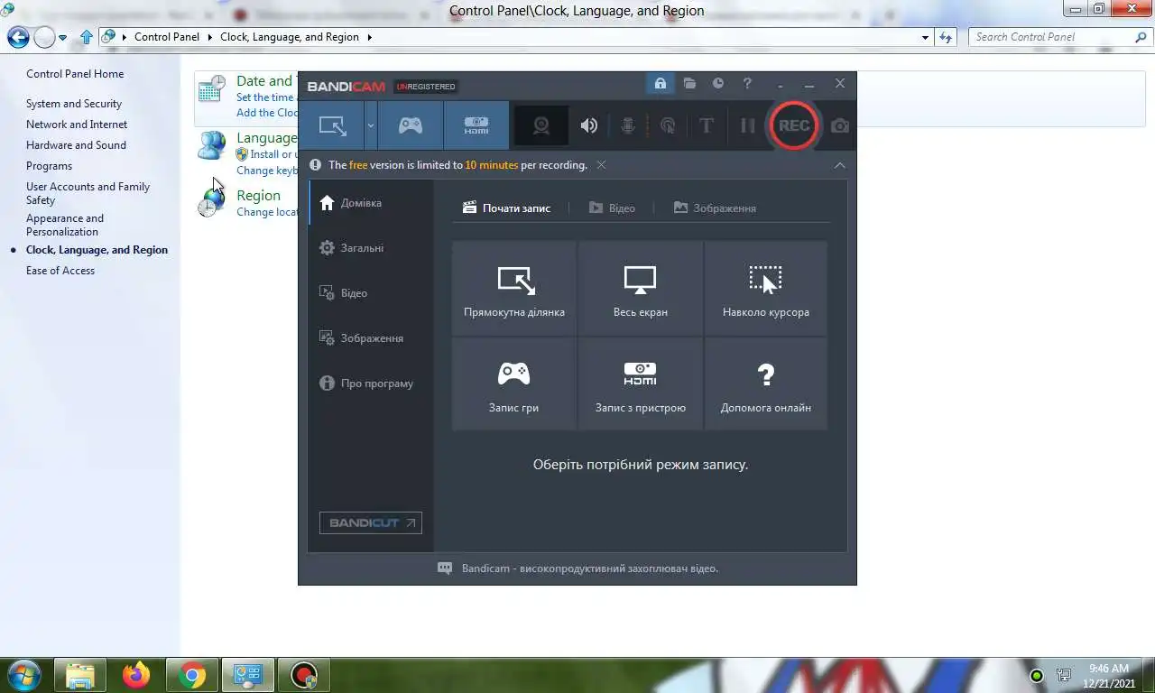
Task: Open the Зображення sidebar section
Action: [371, 338]
